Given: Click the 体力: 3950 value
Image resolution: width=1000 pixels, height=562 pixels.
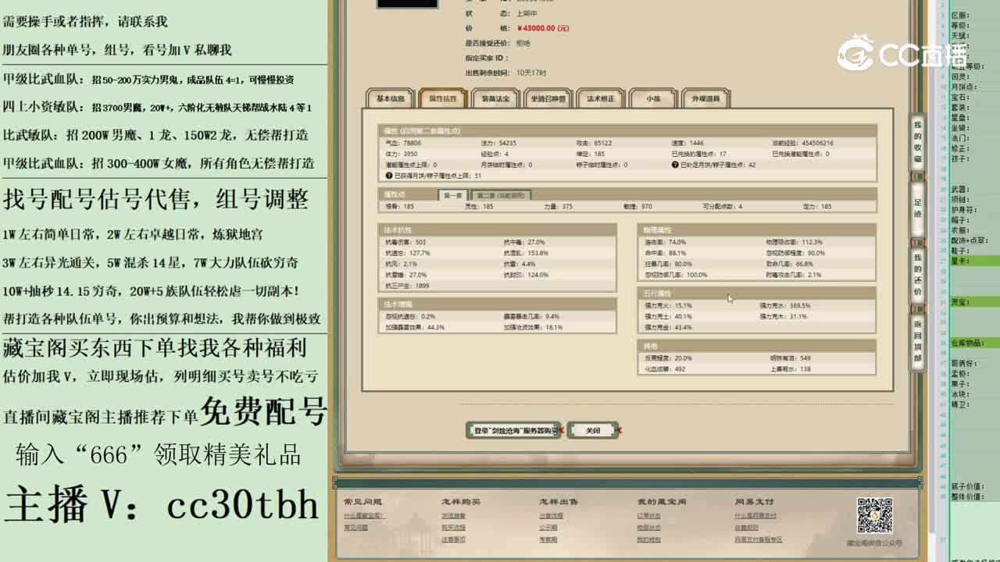Looking at the screenshot, I should coord(402,155).
